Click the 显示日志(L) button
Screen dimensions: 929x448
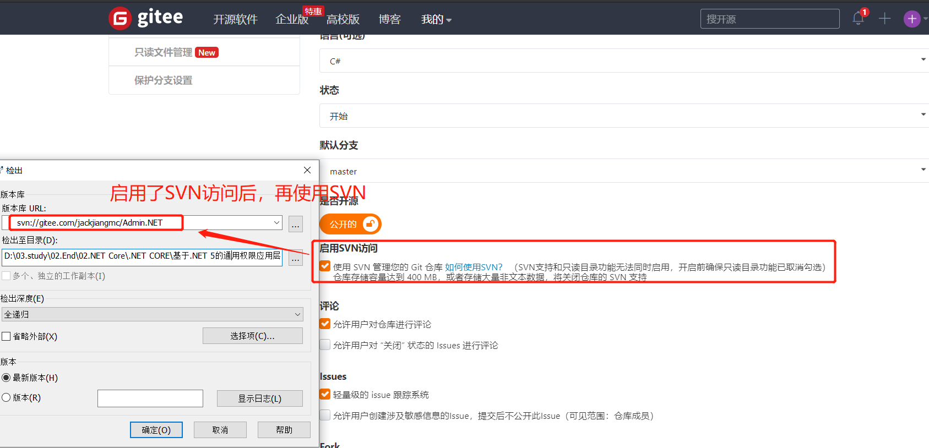tap(260, 398)
